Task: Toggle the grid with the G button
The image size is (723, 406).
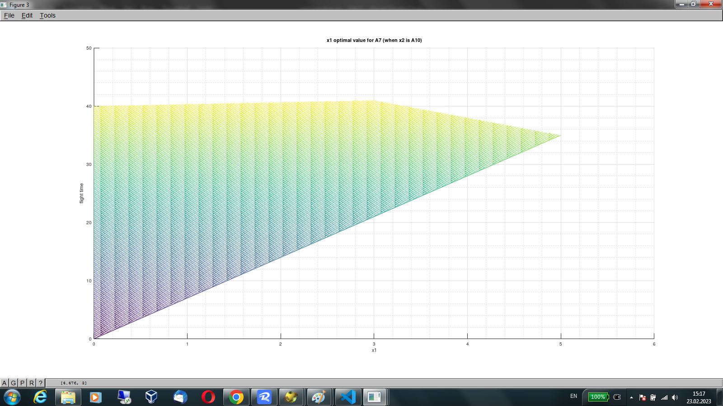Action: tap(14, 383)
